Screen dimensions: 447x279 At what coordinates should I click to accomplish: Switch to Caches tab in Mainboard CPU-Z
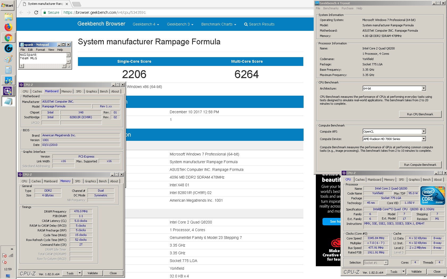point(37,91)
